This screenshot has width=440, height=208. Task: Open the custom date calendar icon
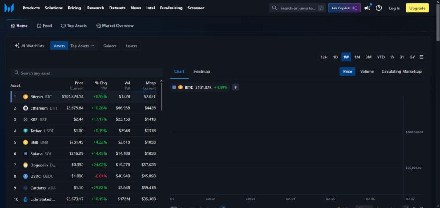421,57
